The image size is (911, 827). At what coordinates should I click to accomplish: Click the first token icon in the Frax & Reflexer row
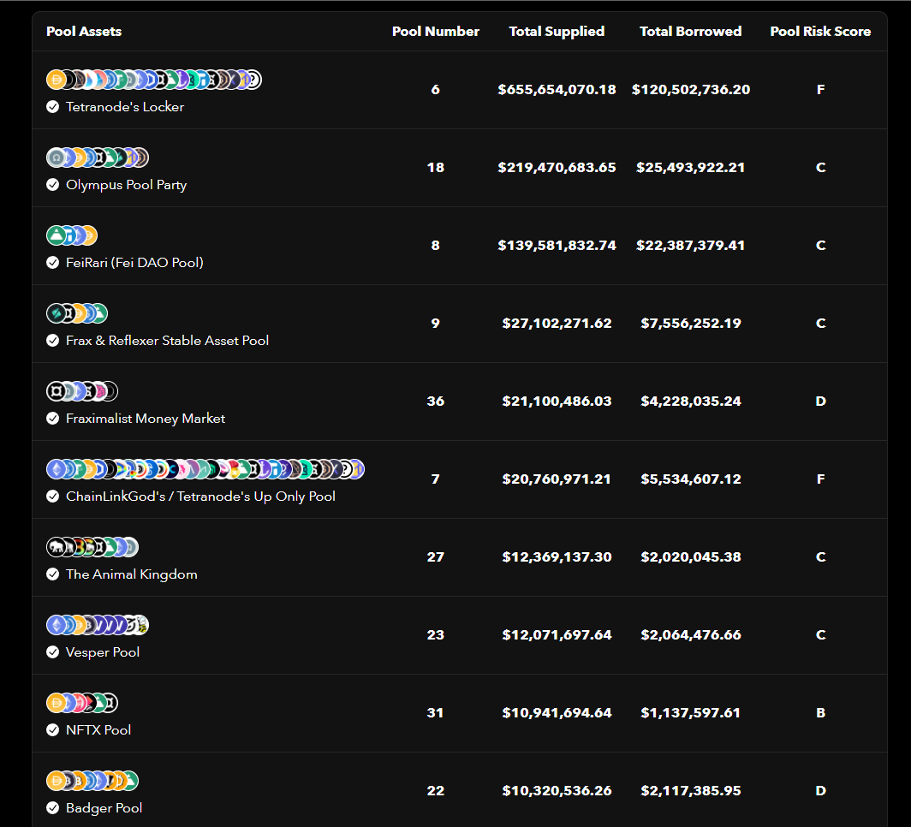(x=56, y=313)
